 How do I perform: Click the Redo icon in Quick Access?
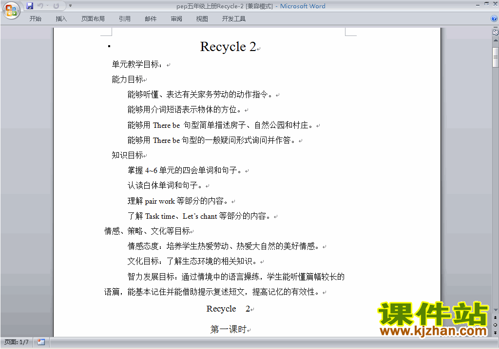pyautogui.click(x=57, y=6)
